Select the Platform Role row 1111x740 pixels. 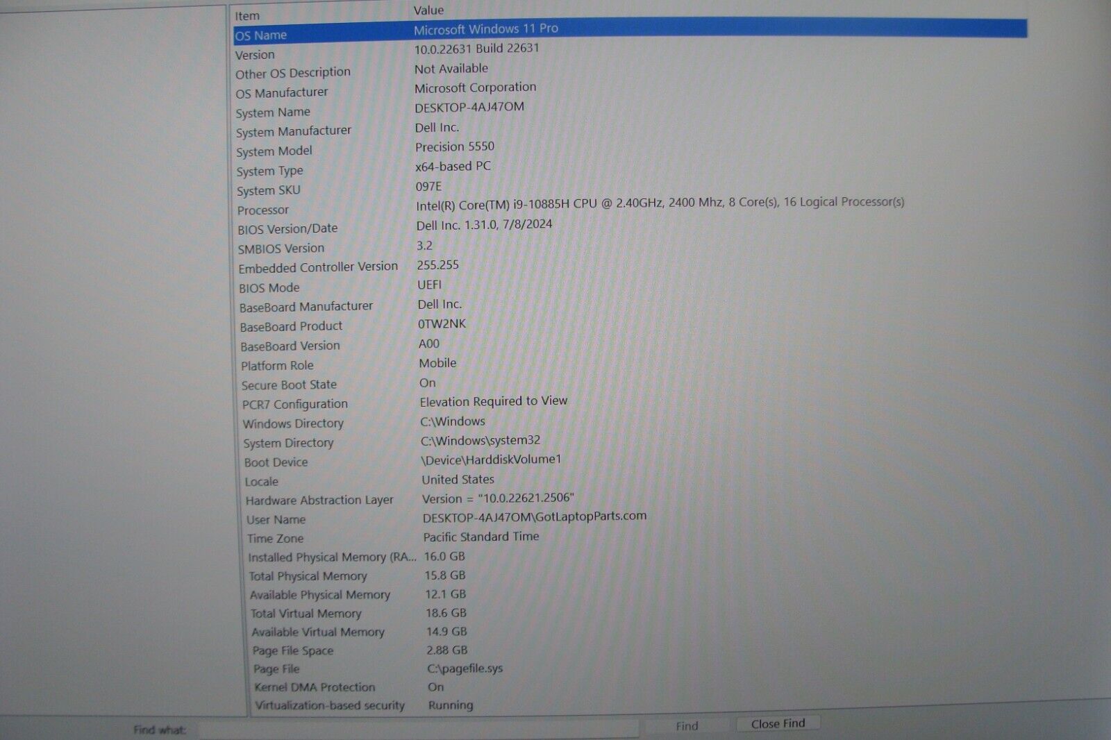pos(277,365)
